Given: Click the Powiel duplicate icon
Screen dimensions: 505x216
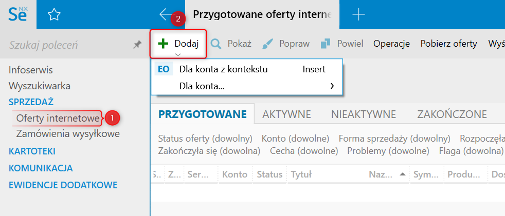Looking at the screenshot, I should [x=326, y=44].
